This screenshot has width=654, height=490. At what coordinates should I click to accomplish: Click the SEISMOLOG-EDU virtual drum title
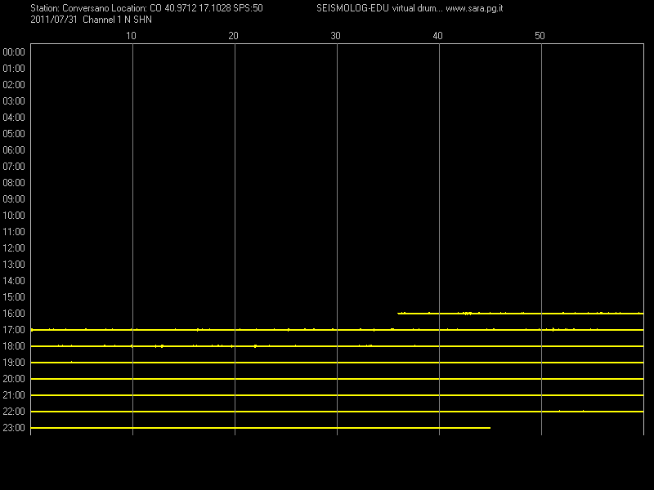(379, 8)
